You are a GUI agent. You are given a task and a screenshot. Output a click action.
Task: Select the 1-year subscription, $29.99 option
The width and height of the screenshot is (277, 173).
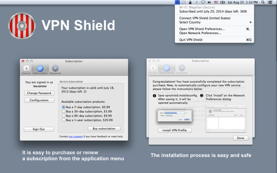click(87, 120)
